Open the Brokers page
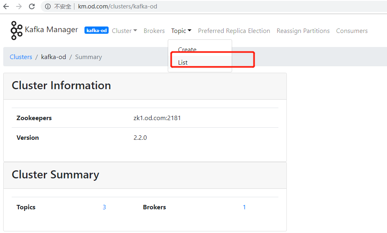The height and width of the screenshot is (233, 387). click(154, 31)
